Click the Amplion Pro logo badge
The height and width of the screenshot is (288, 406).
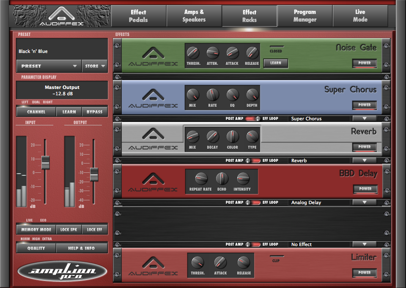click(62, 271)
